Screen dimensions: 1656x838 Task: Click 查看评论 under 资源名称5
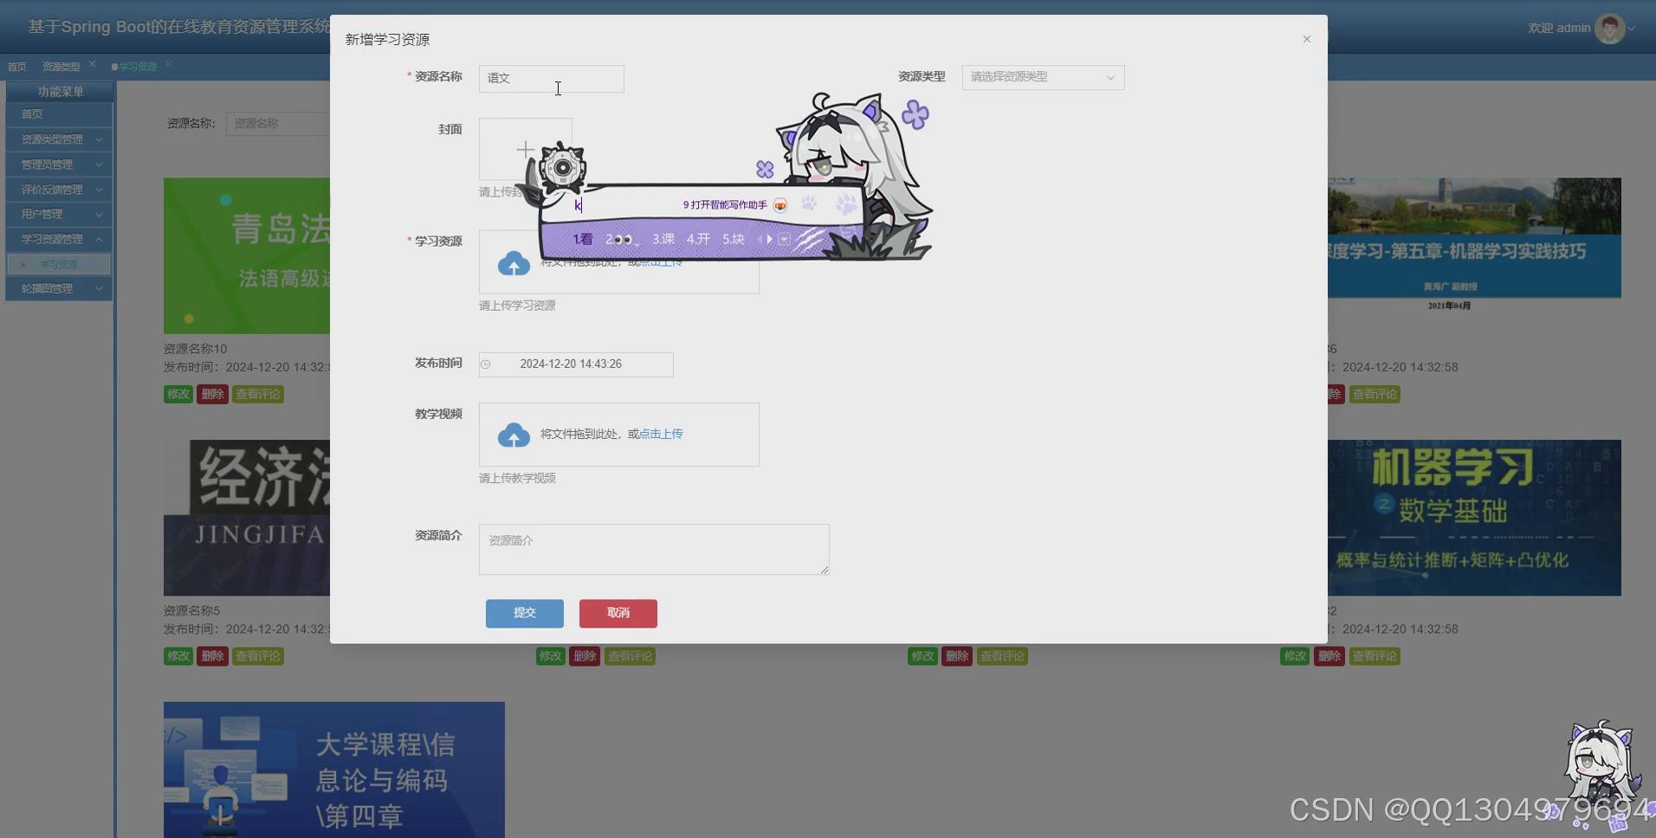[258, 656]
